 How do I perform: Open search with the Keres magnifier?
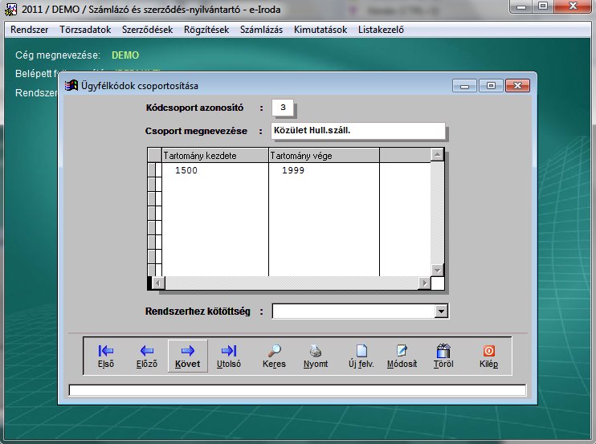coord(274,356)
